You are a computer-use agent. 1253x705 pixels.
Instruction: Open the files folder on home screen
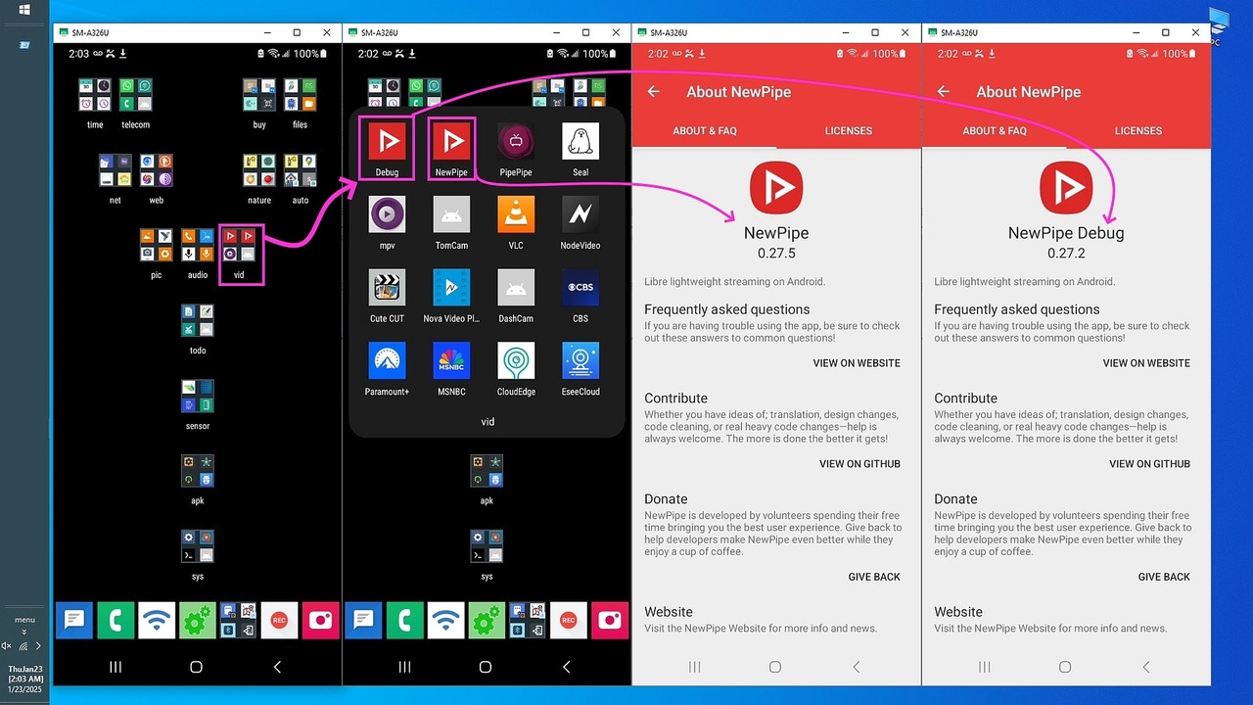[301, 95]
